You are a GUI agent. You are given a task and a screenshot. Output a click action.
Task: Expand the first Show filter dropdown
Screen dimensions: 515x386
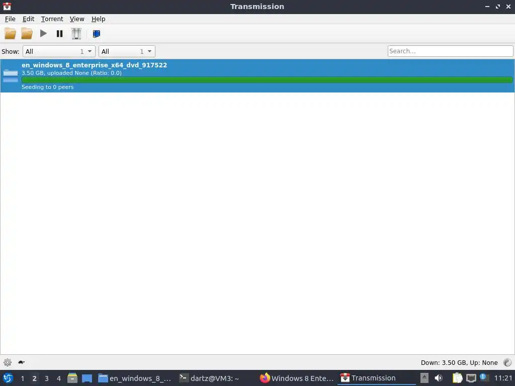pyautogui.click(x=59, y=51)
